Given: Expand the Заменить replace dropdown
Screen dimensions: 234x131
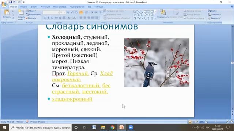Looking at the screenshot, I should click(215, 15).
